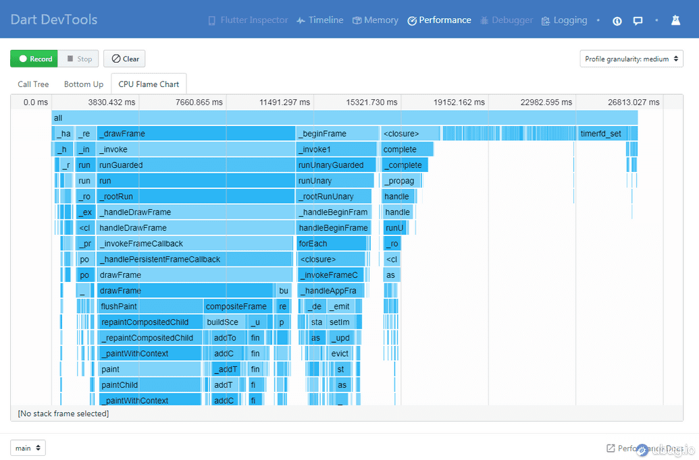Start profiling with the Record button
The height and width of the screenshot is (460, 699).
(x=34, y=59)
